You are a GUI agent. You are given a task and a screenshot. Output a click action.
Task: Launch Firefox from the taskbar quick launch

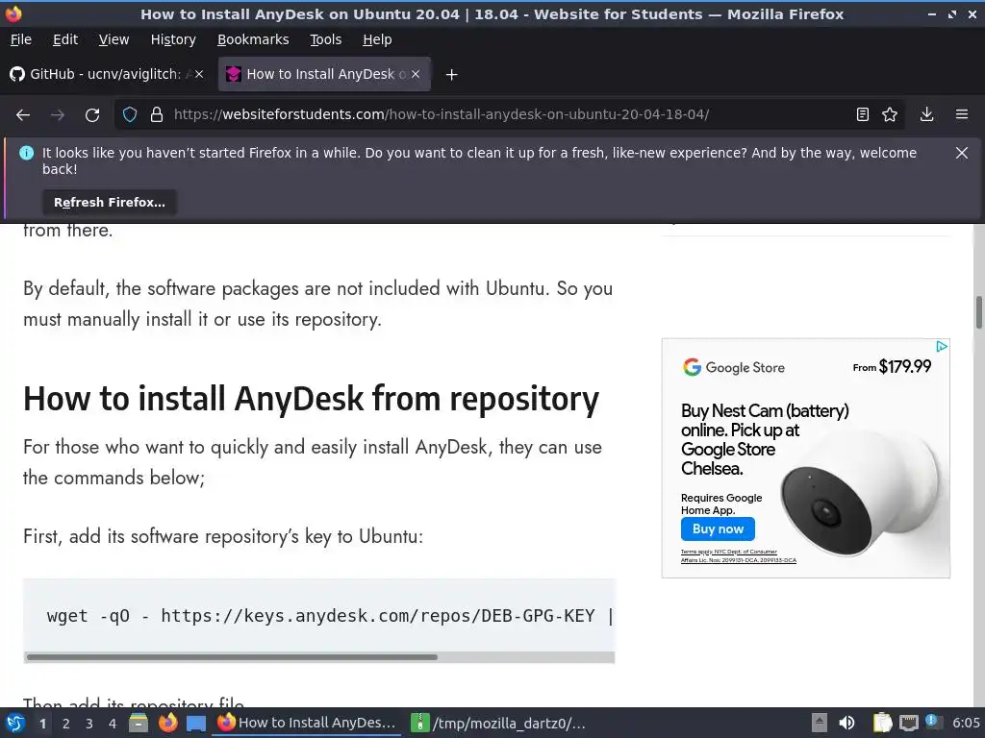click(x=167, y=723)
